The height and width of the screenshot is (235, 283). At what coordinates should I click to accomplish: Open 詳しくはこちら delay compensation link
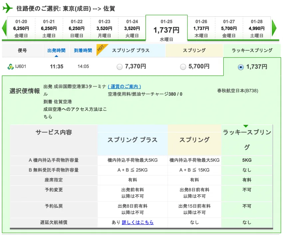tap(138, 222)
